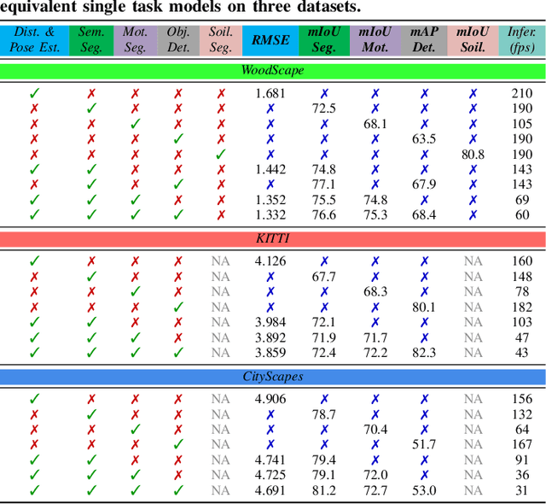The width and height of the screenshot is (546, 504).
Task: Select the blue 'CityScapes' section banner
Action: 273,377
